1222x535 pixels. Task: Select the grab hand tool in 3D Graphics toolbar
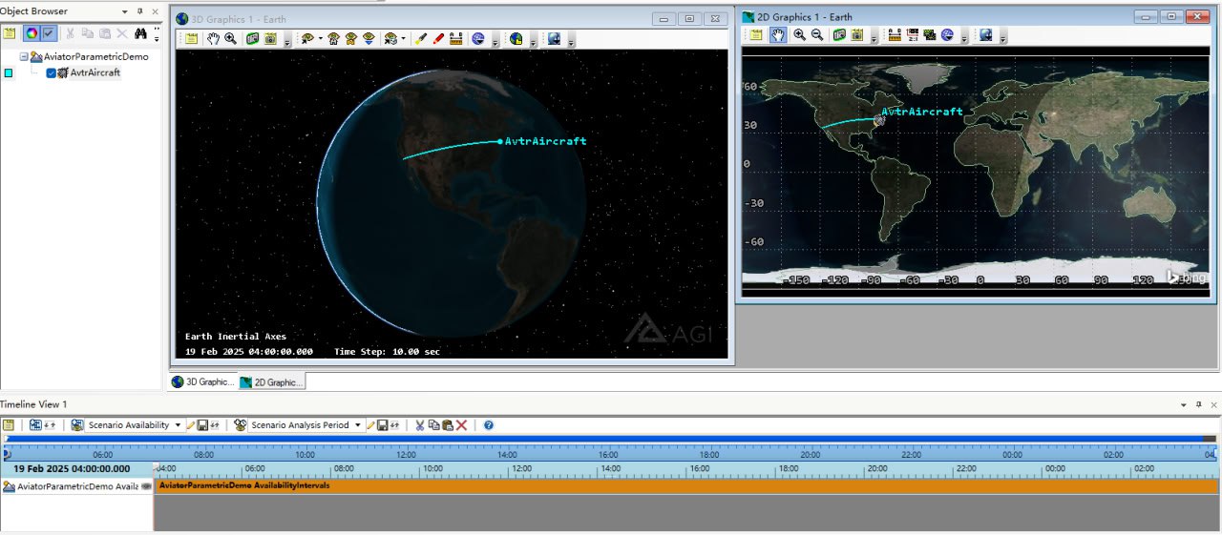pos(214,39)
